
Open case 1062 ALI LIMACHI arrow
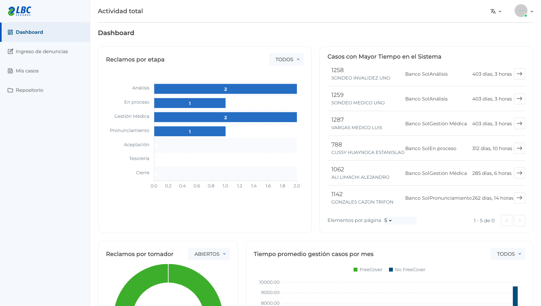(x=519, y=173)
